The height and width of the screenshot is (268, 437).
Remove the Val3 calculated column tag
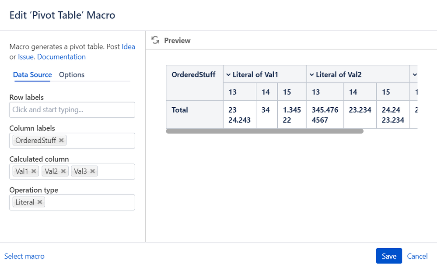[93, 171]
